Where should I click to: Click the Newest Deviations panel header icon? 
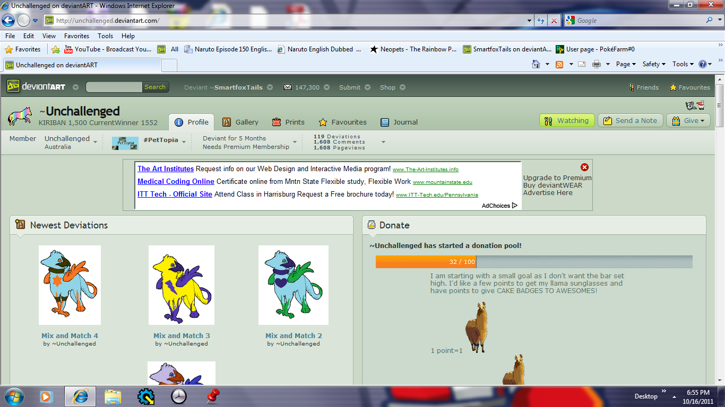pos(20,225)
